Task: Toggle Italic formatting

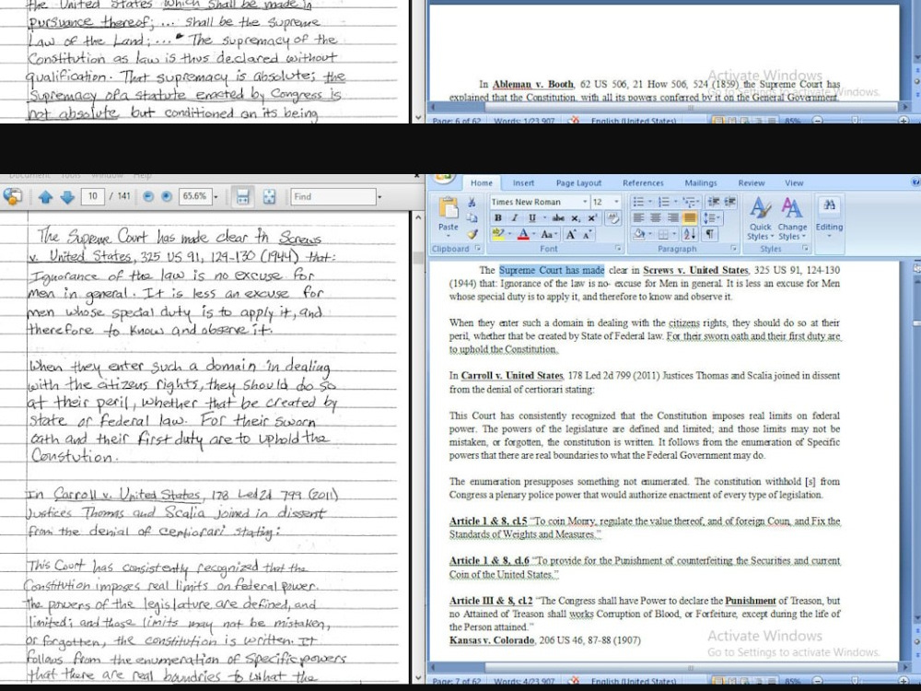Action: click(515, 218)
